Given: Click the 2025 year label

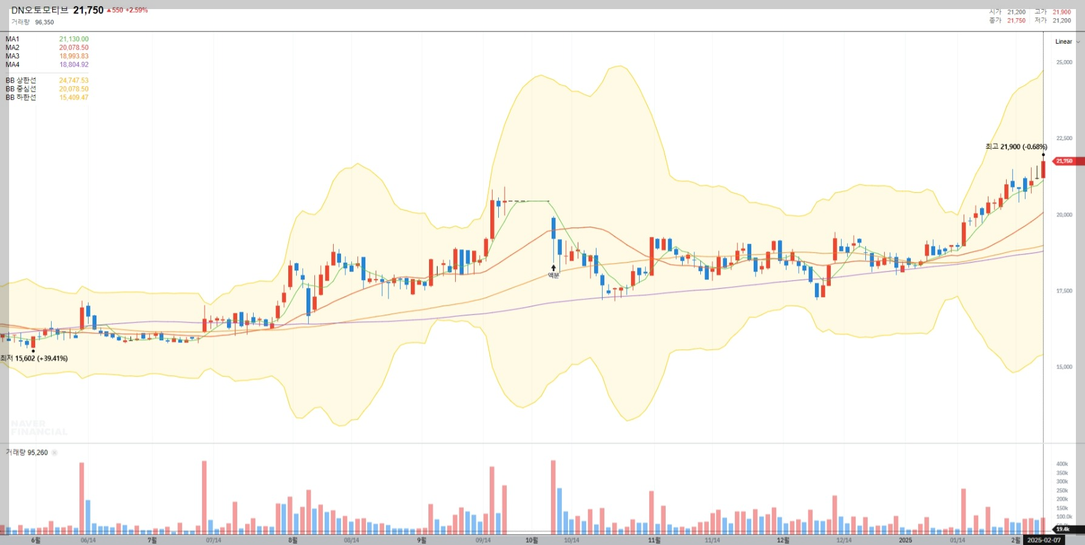Looking at the screenshot, I should pos(905,541).
